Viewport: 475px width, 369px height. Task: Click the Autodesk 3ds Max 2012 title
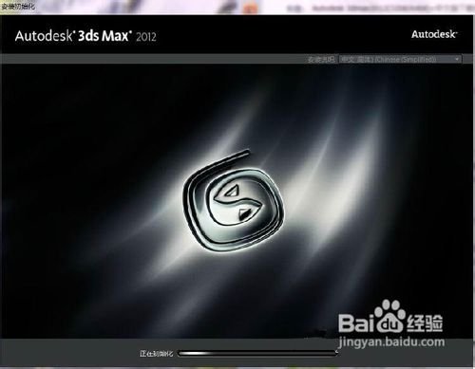click(85, 36)
